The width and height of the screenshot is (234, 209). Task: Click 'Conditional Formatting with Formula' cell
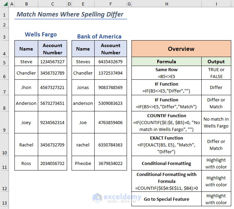(x=167, y=181)
